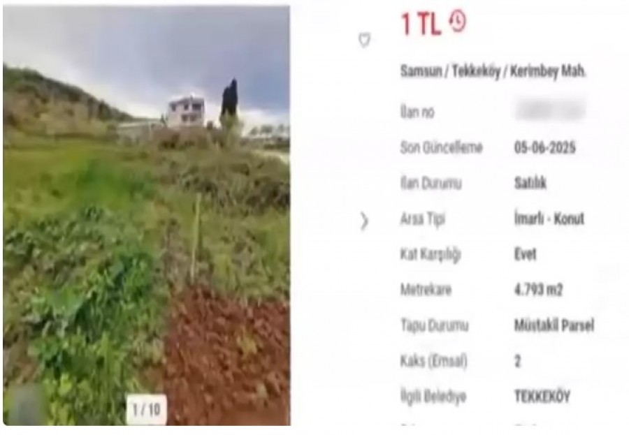Click the Müstakil Parsel deed status
629x435 pixels.
554,325
